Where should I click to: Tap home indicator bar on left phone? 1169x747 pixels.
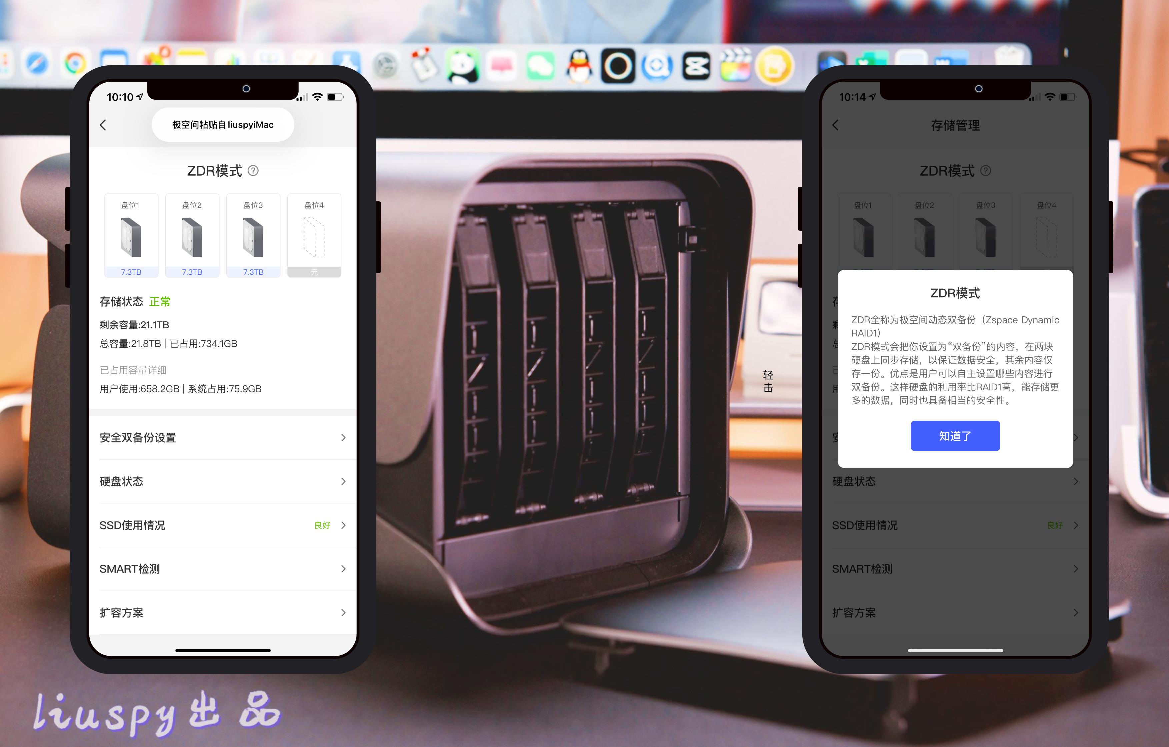pos(222,650)
